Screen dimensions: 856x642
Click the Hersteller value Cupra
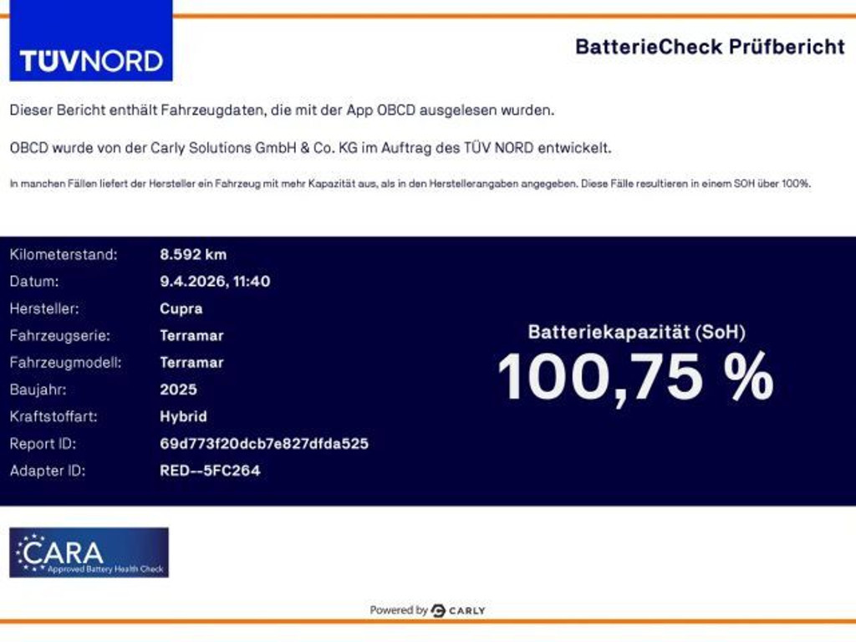[x=181, y=308]
